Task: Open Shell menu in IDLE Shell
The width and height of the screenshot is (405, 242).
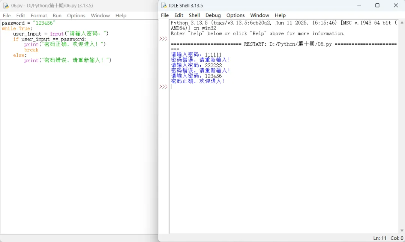Action: point(194,15)
